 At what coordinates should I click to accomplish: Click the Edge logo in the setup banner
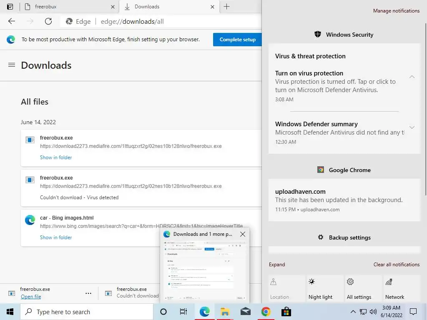pyautogui.click(x=11, y=40)
